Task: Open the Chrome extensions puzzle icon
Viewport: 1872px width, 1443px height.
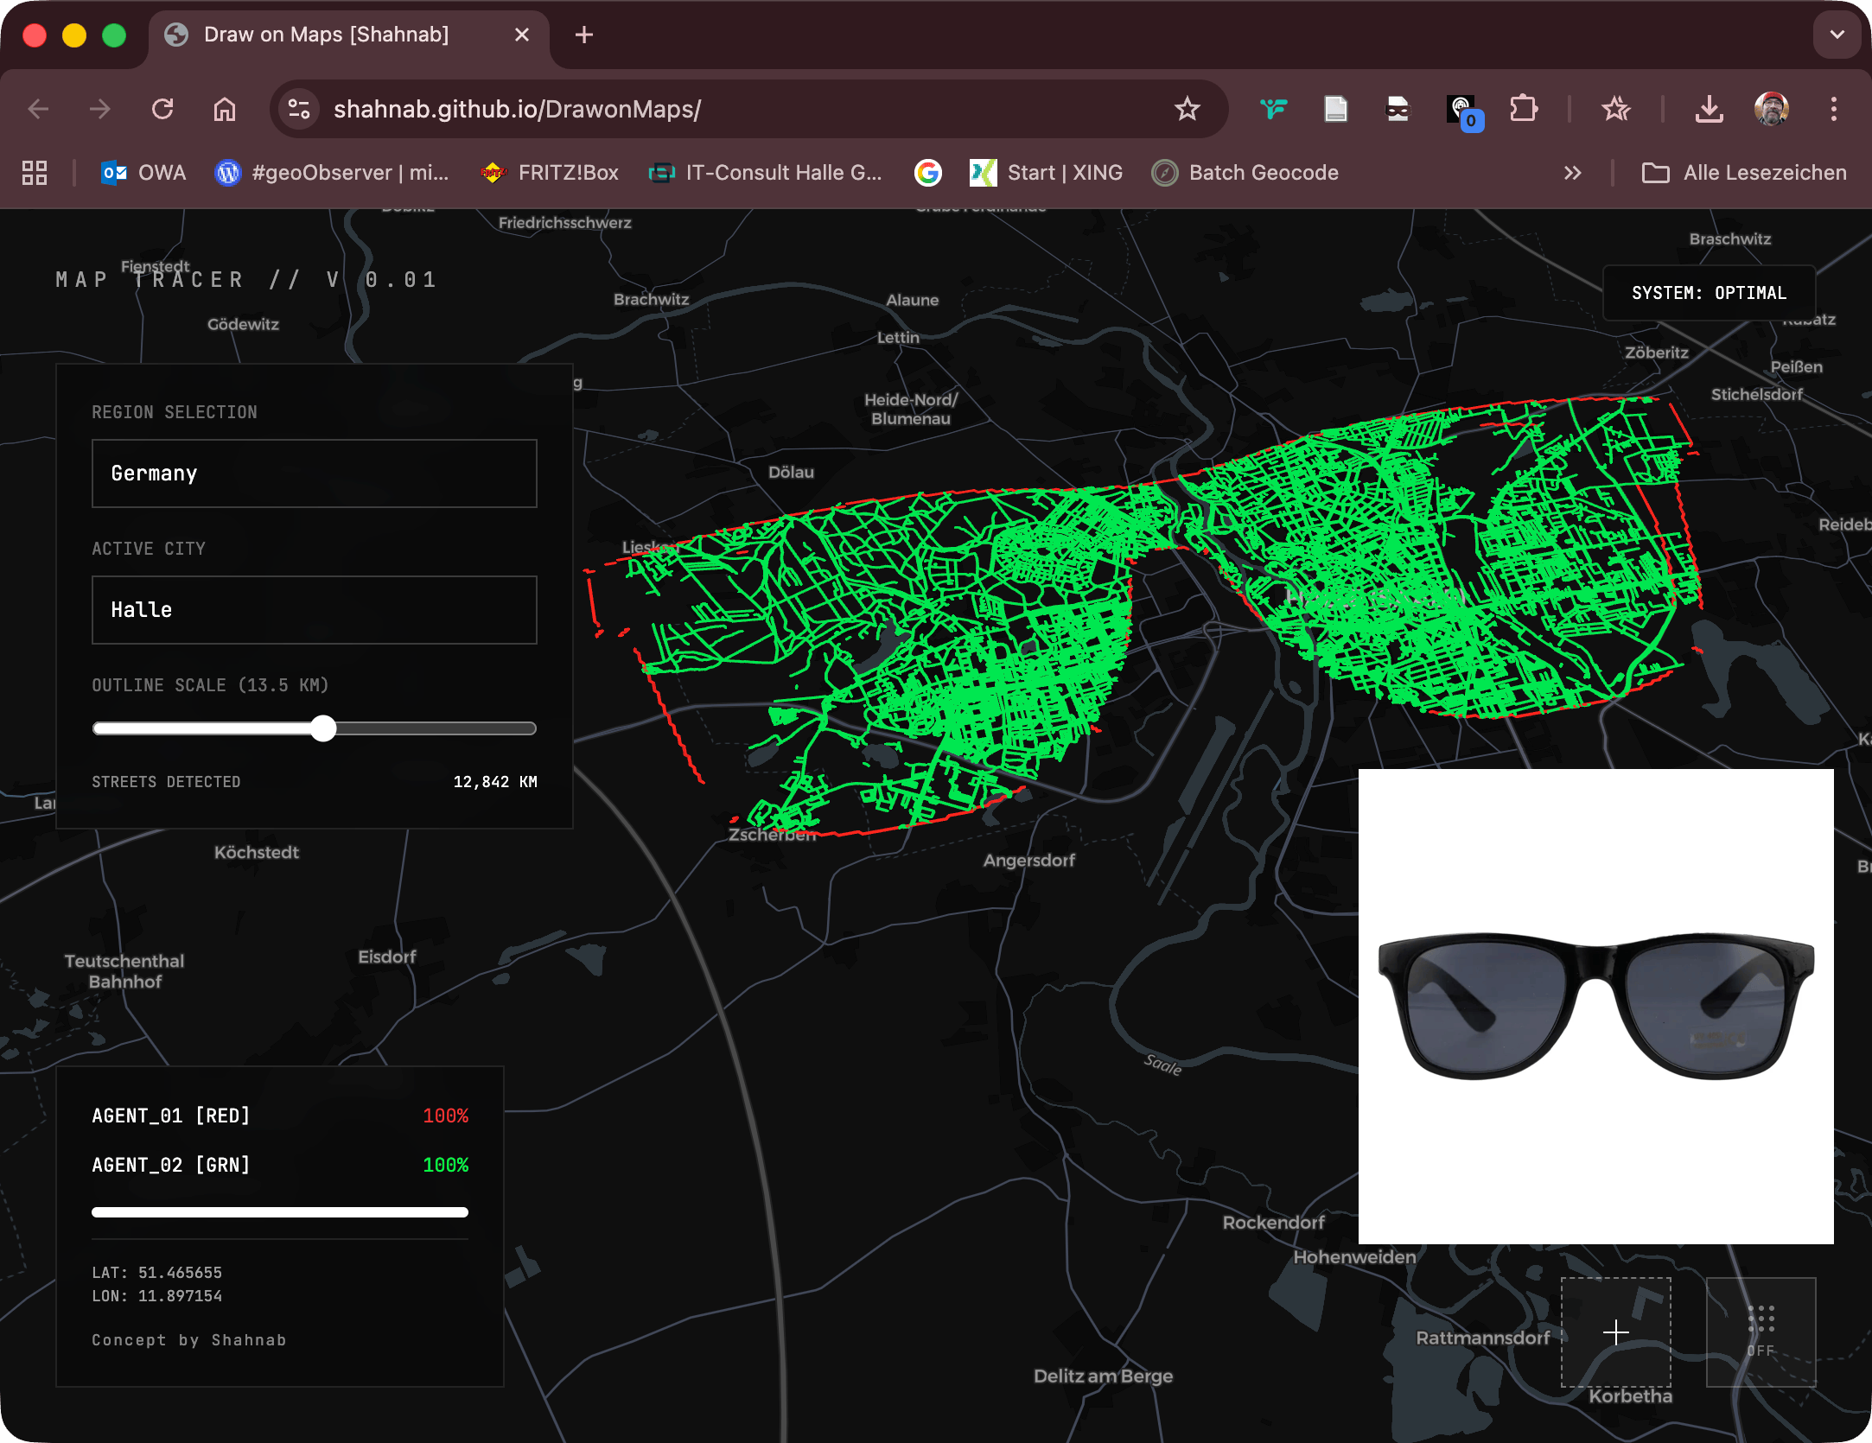Action: [x=1523, y=109]
